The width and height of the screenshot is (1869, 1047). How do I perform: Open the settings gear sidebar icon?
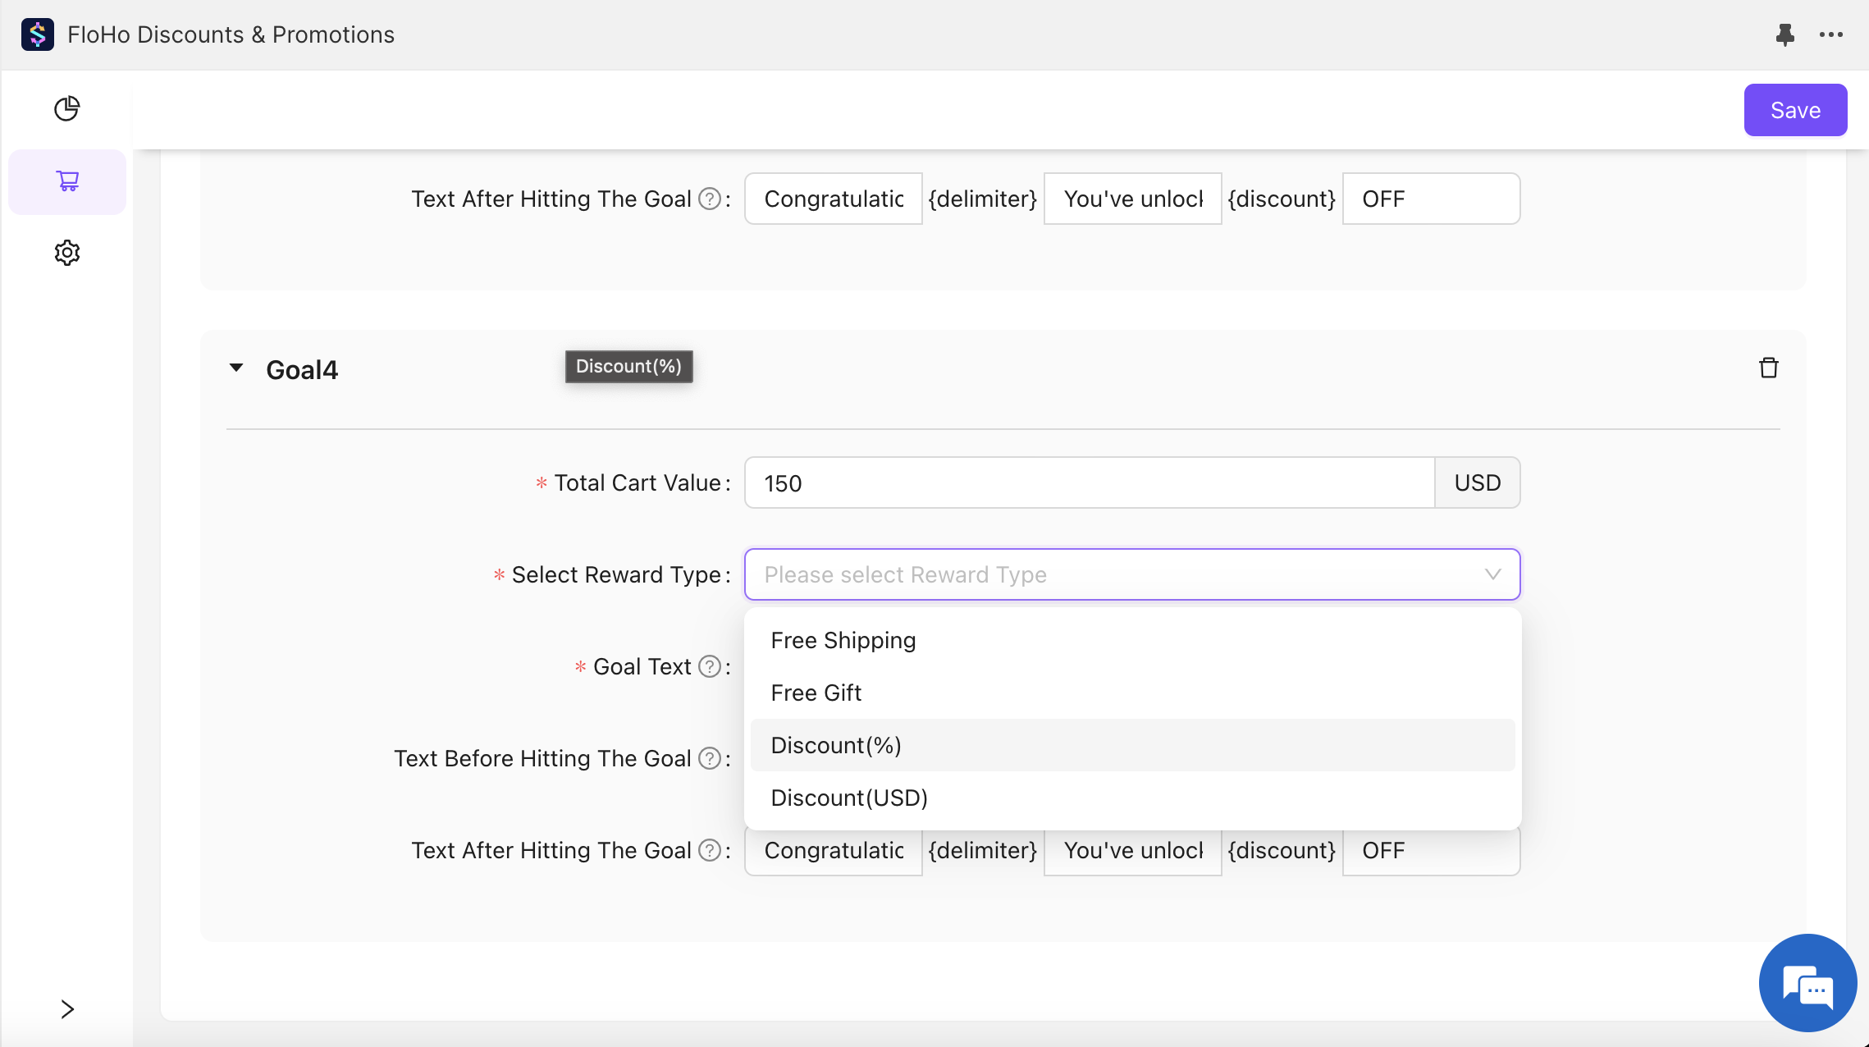click(x=66, y=253)
